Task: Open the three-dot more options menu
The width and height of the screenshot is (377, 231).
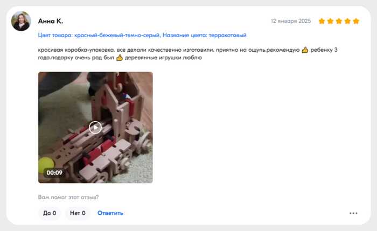Action: (x=353, y=213)
